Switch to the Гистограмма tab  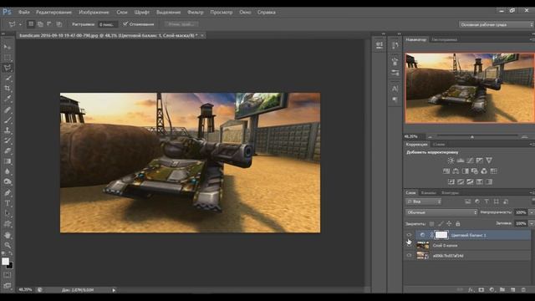click(444, 39)
